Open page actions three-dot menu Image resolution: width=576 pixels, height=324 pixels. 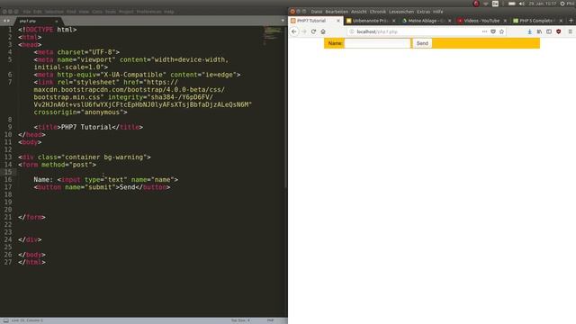[484, 31]
